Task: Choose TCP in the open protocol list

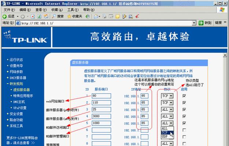Action: [167, 132]
